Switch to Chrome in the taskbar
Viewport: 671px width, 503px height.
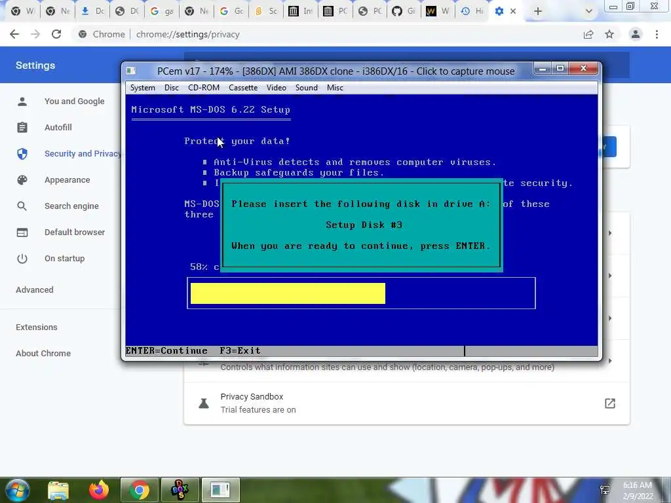pos(140,490)
